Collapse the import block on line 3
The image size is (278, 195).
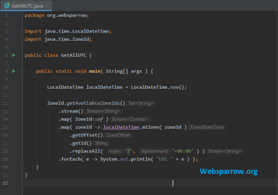coord(22,32)
